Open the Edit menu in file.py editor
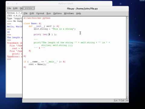 tap(32, 13)
